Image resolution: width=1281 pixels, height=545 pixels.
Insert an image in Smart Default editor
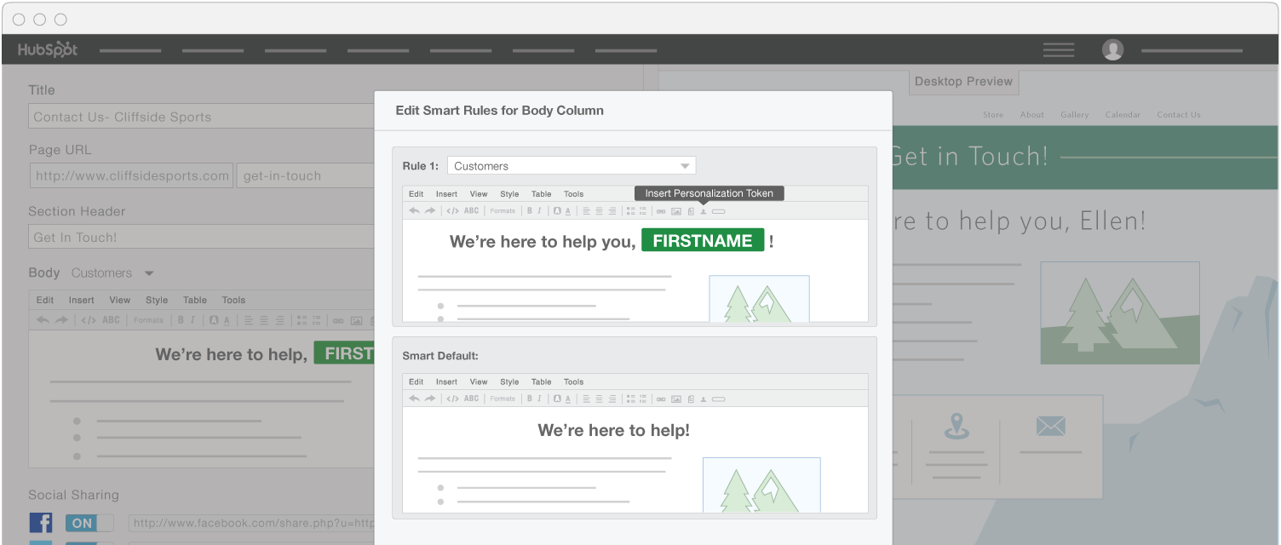coord(676,399)
